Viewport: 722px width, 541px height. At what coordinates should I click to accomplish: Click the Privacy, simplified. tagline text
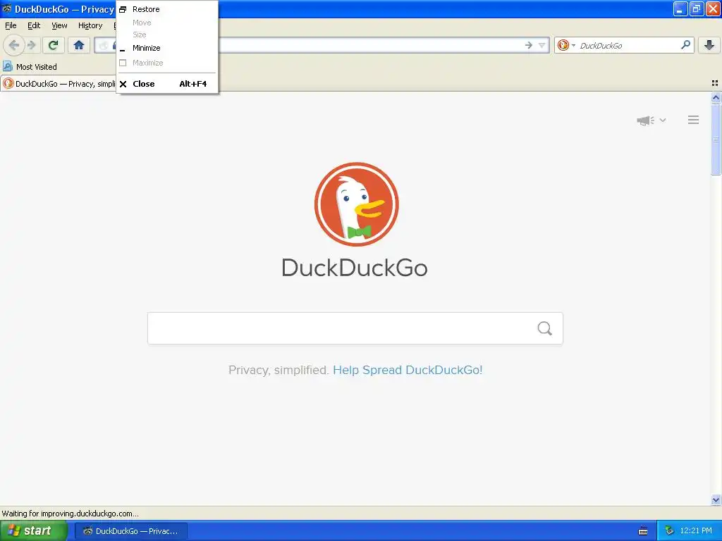coord(278,371)
